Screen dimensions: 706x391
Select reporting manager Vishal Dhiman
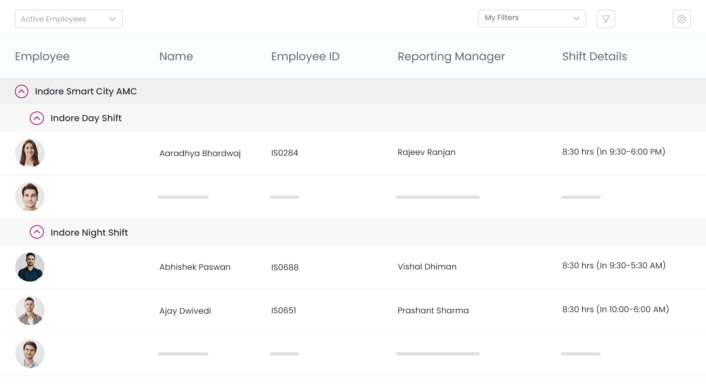[427, 267]
